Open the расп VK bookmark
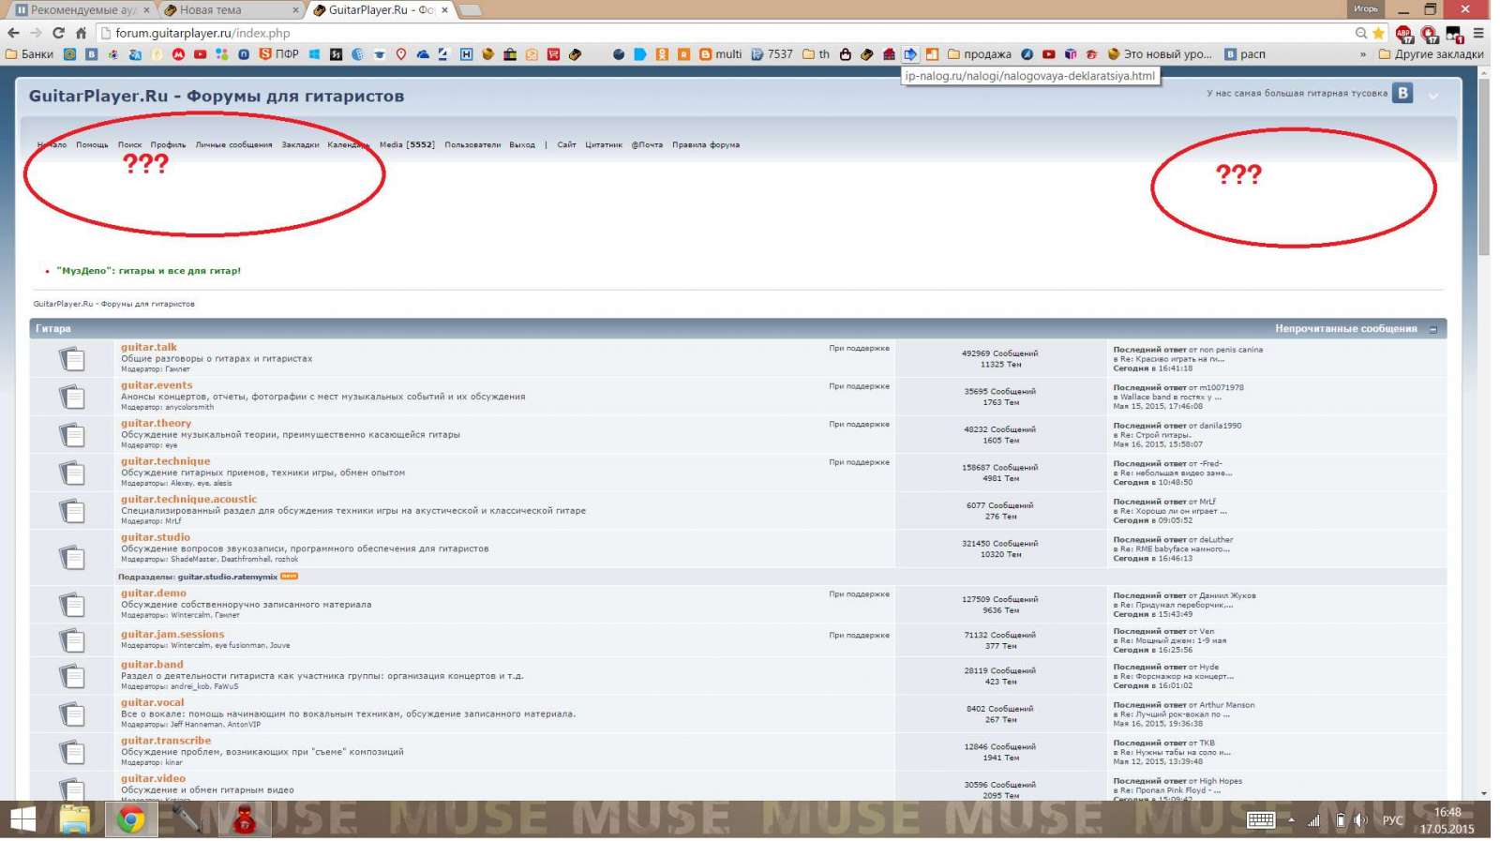 pyautogui.click(x=1245, y=54)
